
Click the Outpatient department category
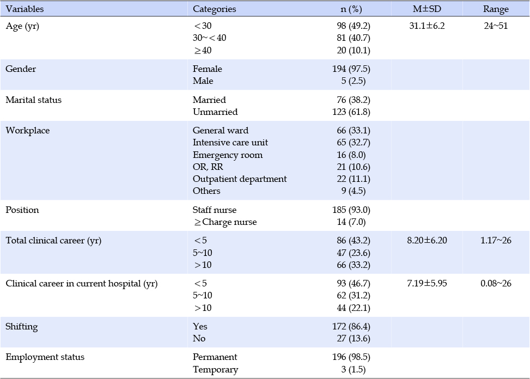pos(240,179)
